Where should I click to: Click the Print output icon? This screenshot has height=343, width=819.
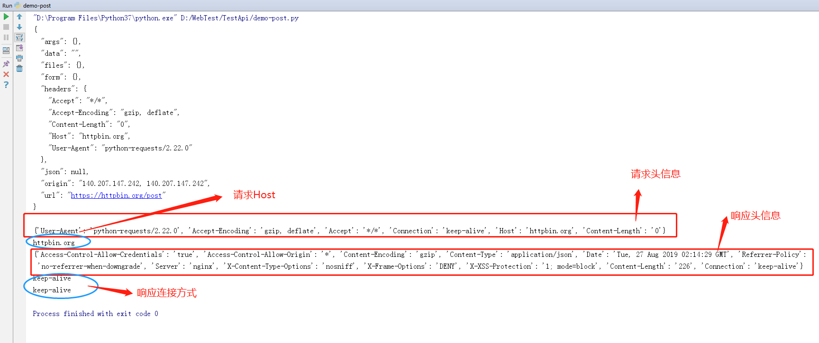coord(19,58)
